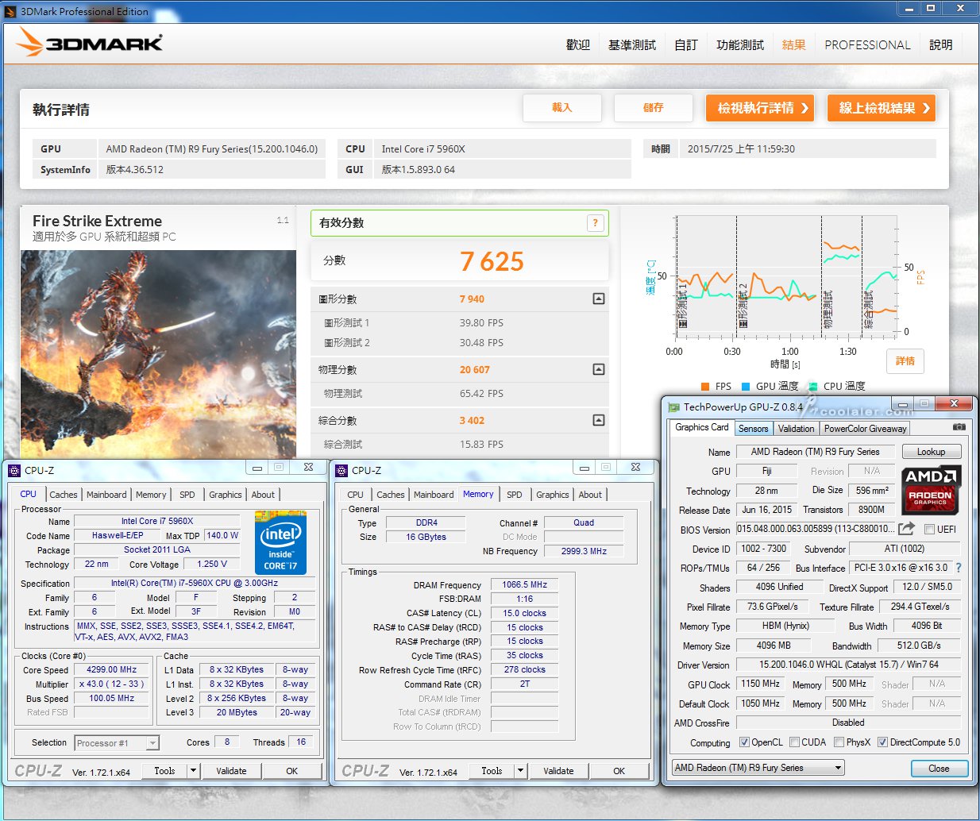Collapse the graphics score section
Viewport: 980px width, 821px height.
pyautogui.click(x=599, y=299)
